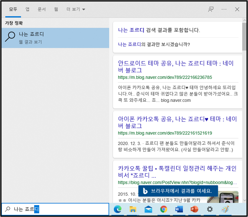Click the results scrollbar thumb
Image resolution: width=248 pixels, height=217 pixels.
[244, 37]
